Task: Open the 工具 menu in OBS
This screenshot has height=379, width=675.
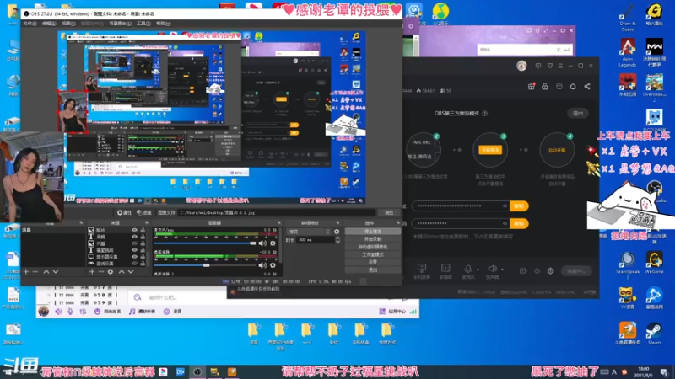Action: 143,24
